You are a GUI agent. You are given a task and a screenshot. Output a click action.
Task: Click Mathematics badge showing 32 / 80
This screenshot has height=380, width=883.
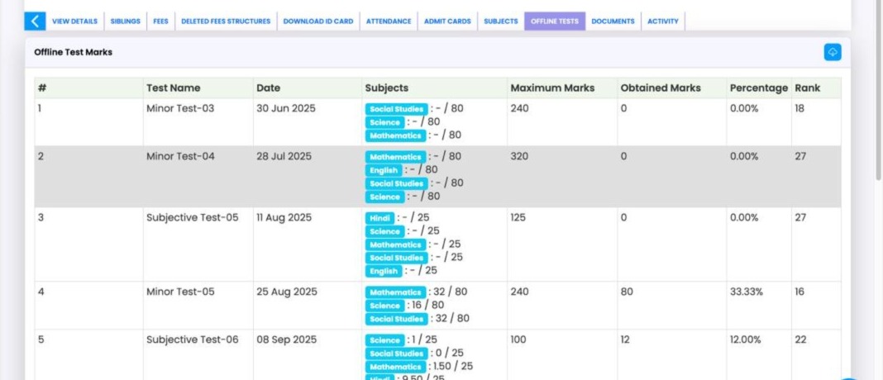point(395,292)
